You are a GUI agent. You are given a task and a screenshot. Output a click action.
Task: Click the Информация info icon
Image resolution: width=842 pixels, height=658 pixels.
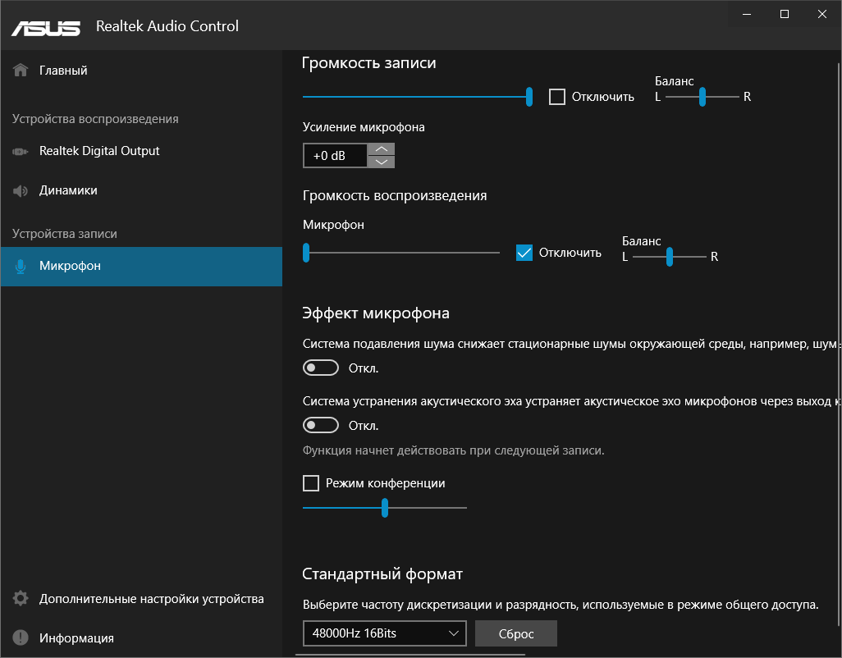click(x=20, y=637)
